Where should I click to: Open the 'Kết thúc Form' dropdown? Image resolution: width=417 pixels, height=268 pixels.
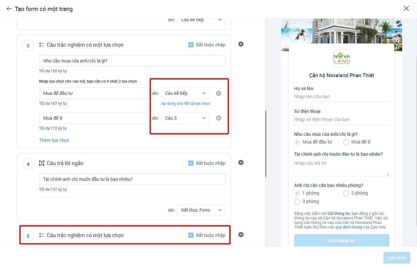tap(201, 210)
